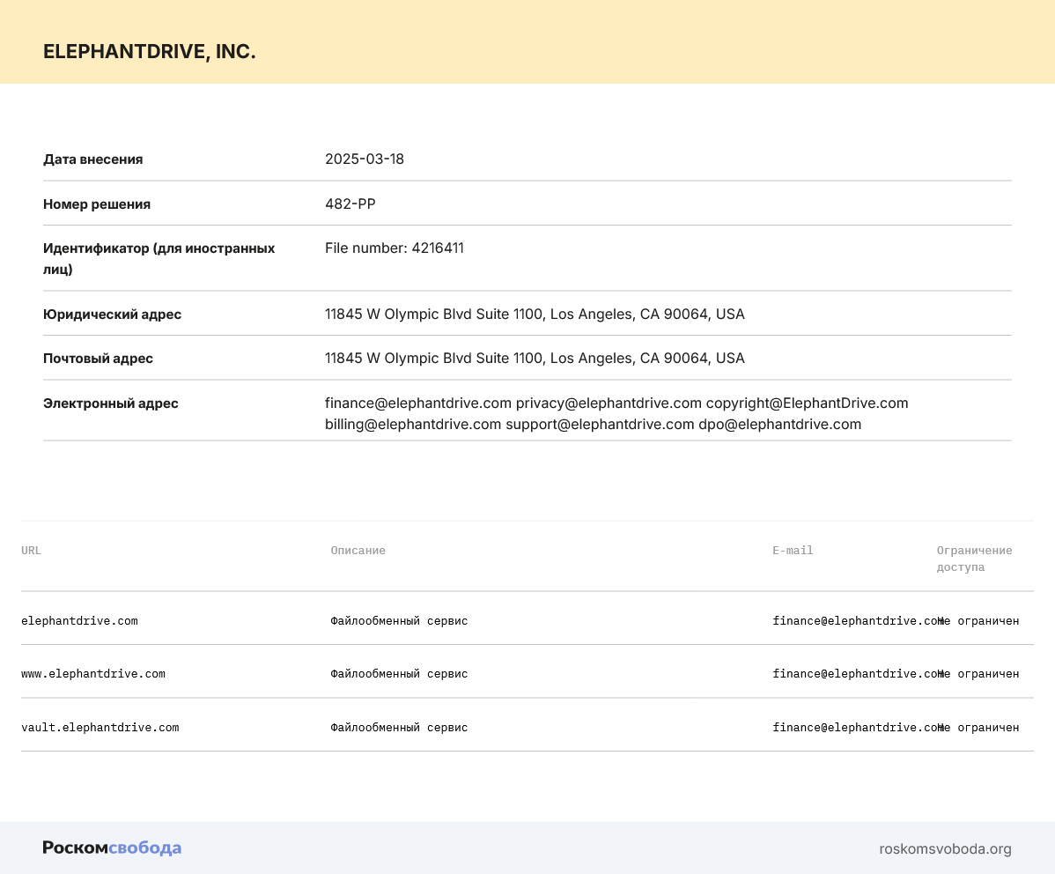The image size is (1055, 874).
Task: Click the Юридический адрес label
Action: pos(113,315)
